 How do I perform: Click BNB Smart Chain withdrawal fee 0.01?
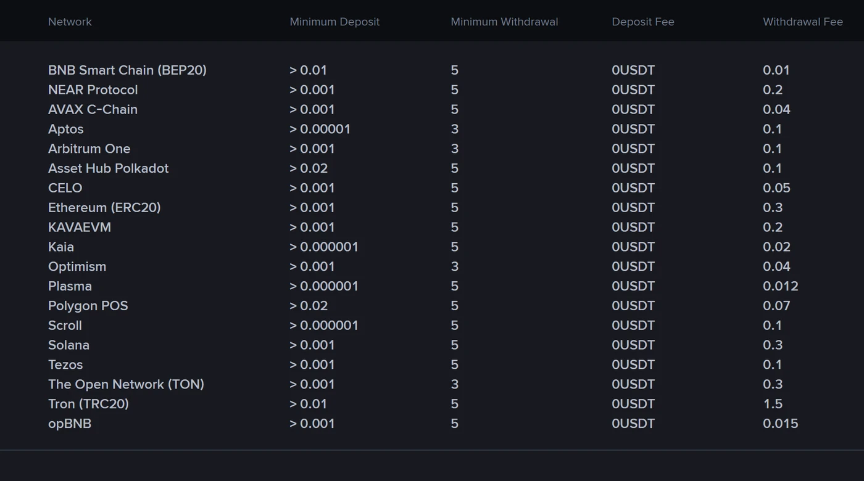pos(776,70)
